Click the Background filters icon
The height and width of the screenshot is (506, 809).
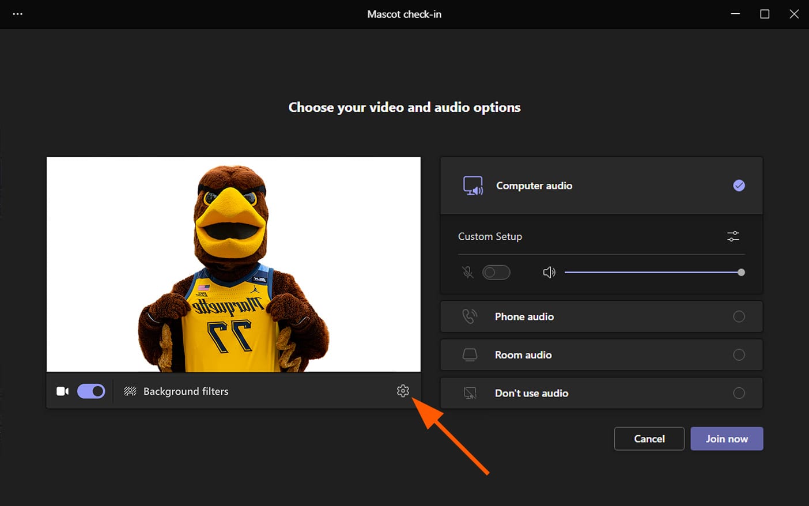[x=130, y=391]
